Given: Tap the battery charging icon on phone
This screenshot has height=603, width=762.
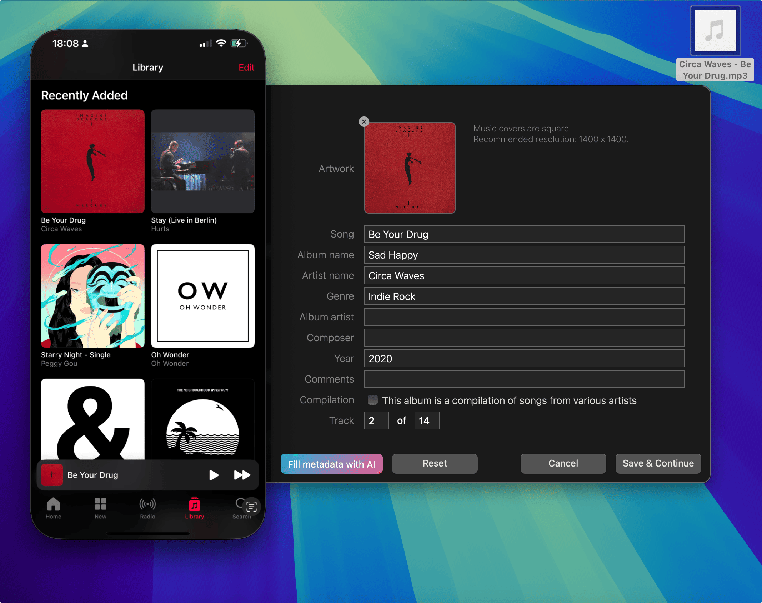Looking at the screenshot, I should (x=239, y=44).
